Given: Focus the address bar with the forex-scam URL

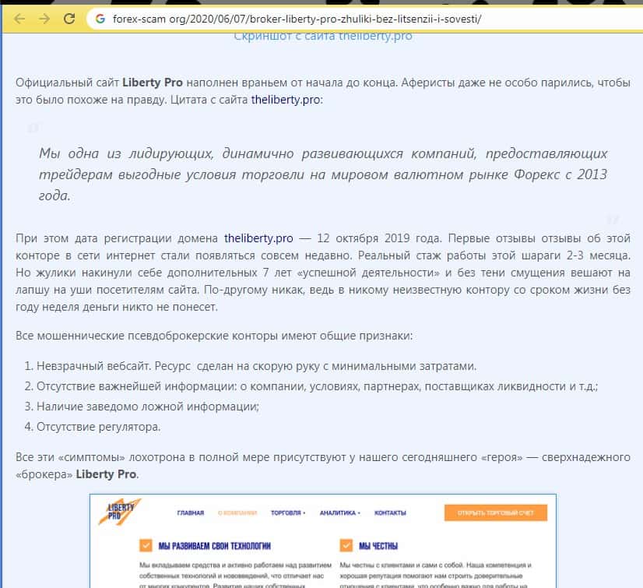Looking at the screenshot, I should pyautogui.click(x=365, y=19).
